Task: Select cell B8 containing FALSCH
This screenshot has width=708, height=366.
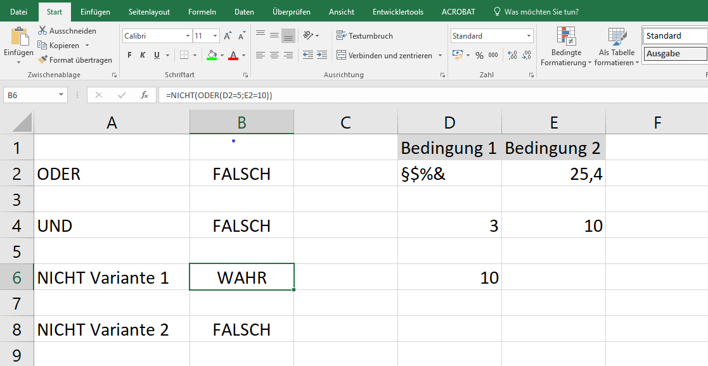Action: 241,329
